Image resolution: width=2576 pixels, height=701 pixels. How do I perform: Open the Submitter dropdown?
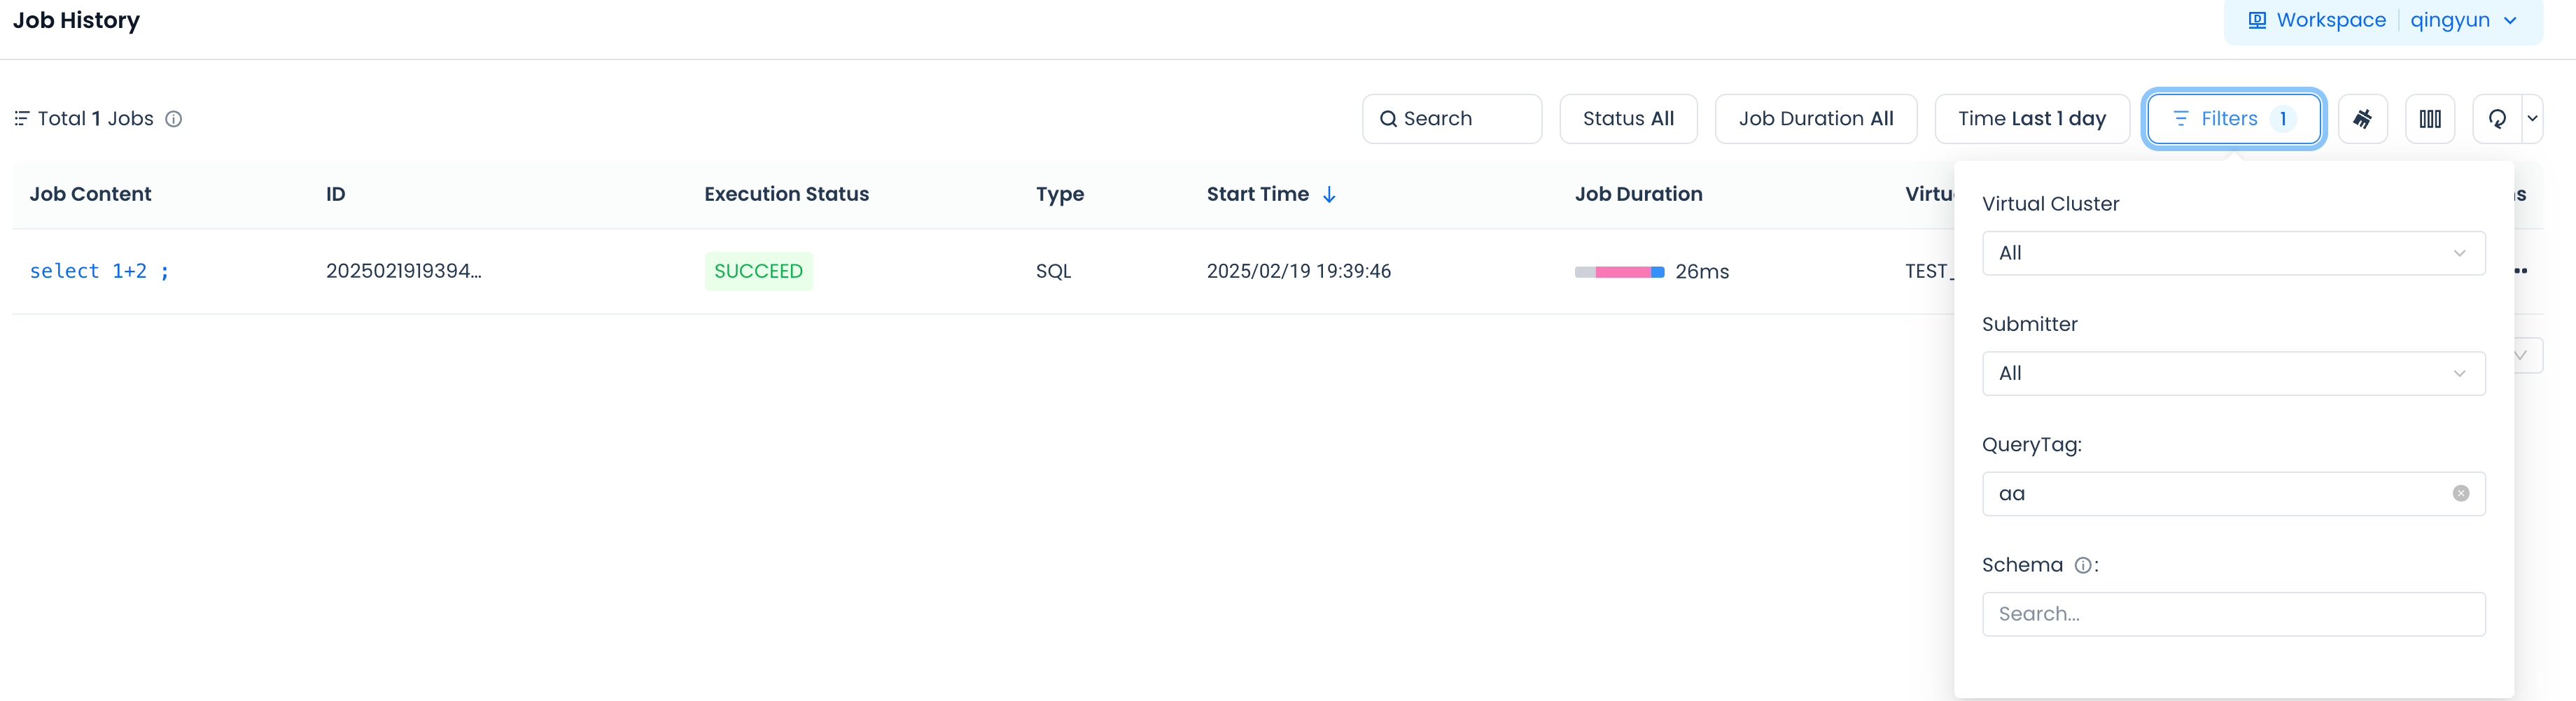(2232, 373)
